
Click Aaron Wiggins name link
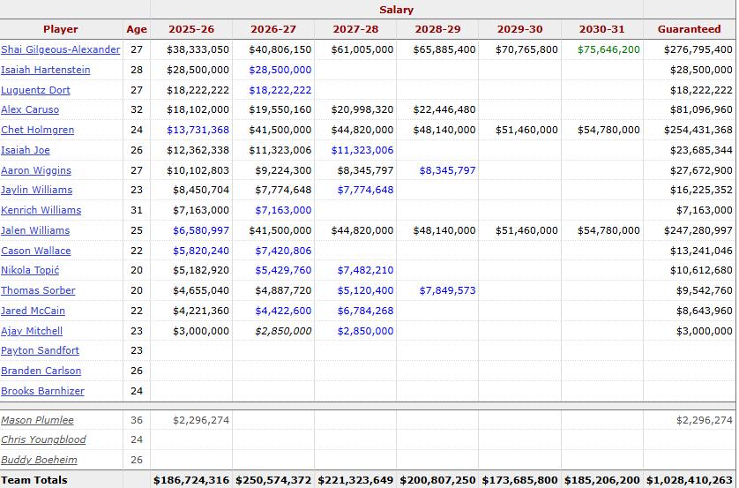(x=36, y=170)
